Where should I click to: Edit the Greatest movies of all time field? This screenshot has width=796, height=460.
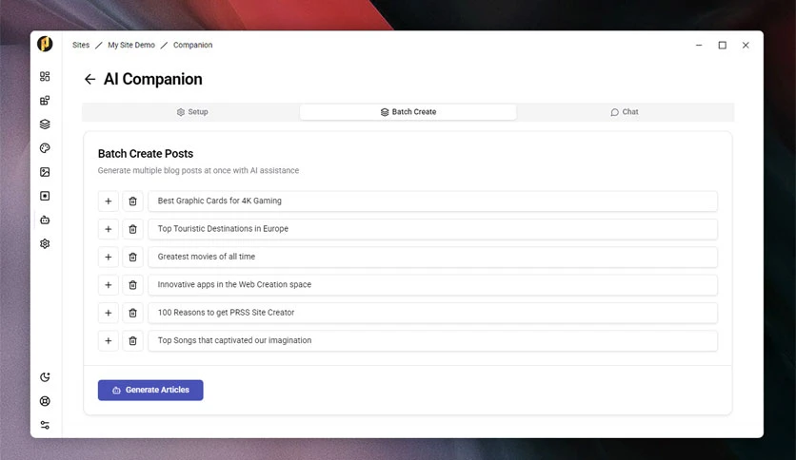pyautogui.click(x=432, y=257)
